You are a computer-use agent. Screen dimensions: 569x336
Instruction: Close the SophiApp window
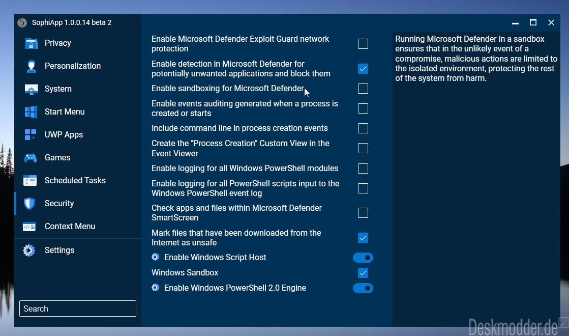click(x=551, y=22)
